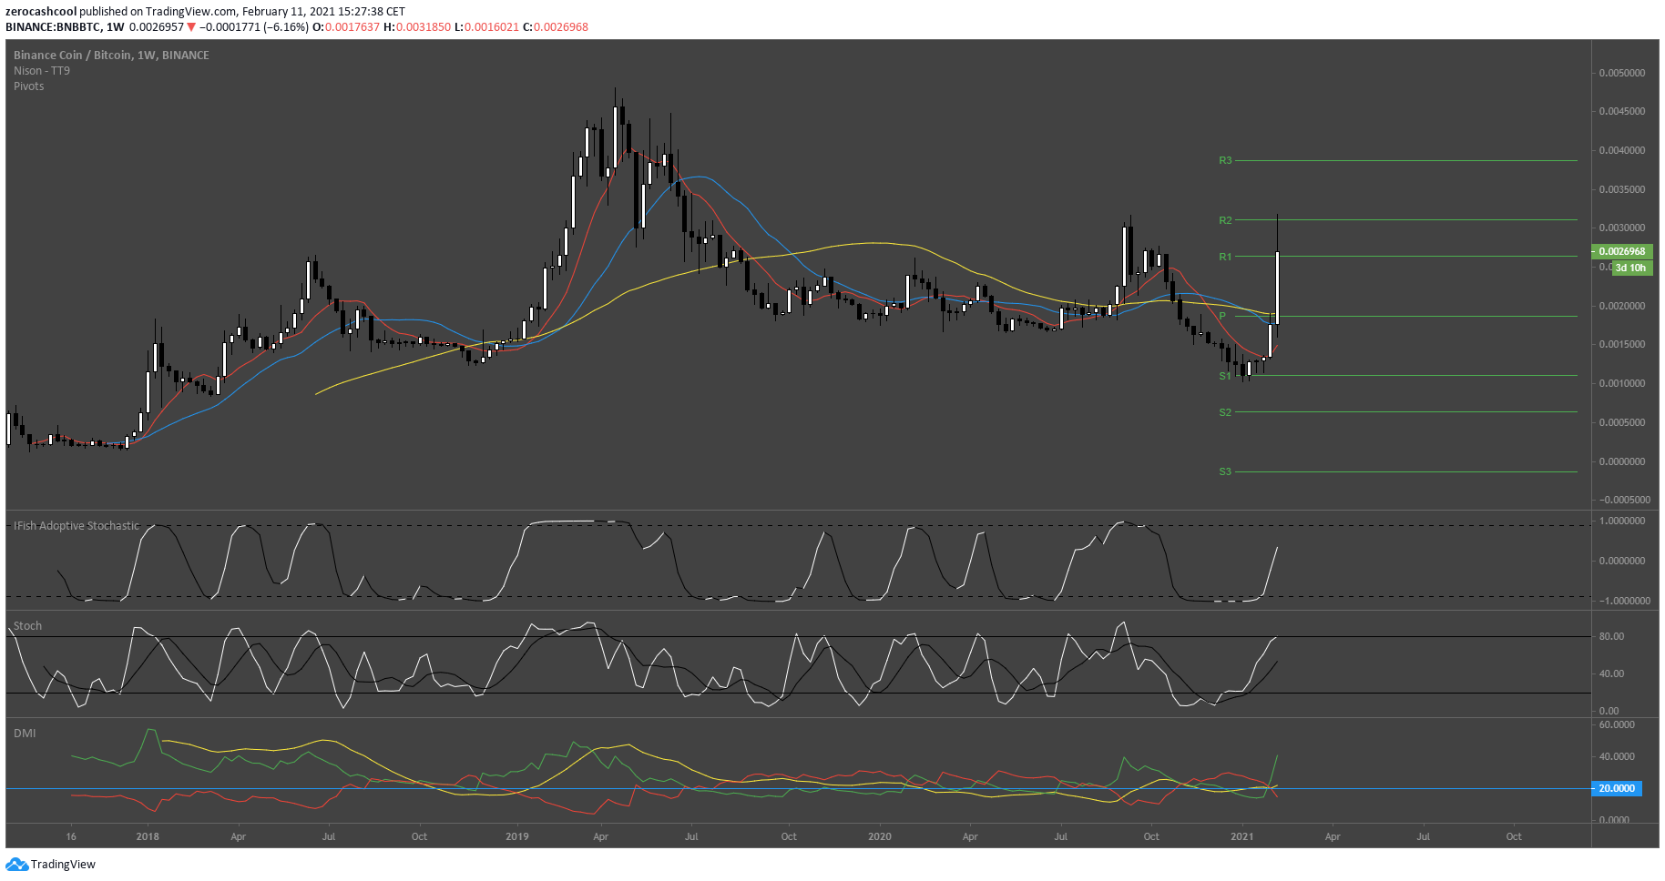The width and height of the screenshot is (1665, 881).
Task: Click the TradingView cloud logo icon
Action: (x=16, y=865)
